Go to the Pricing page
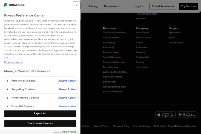 [x=93, y=6]
